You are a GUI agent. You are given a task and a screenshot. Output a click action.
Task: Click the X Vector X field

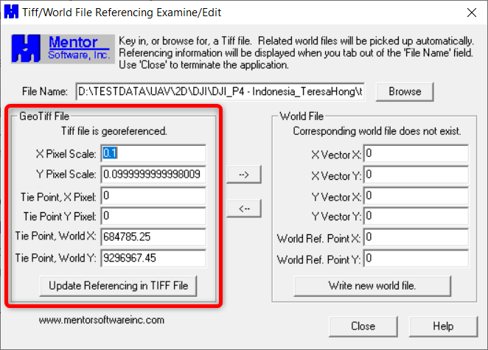click(416, 153)
